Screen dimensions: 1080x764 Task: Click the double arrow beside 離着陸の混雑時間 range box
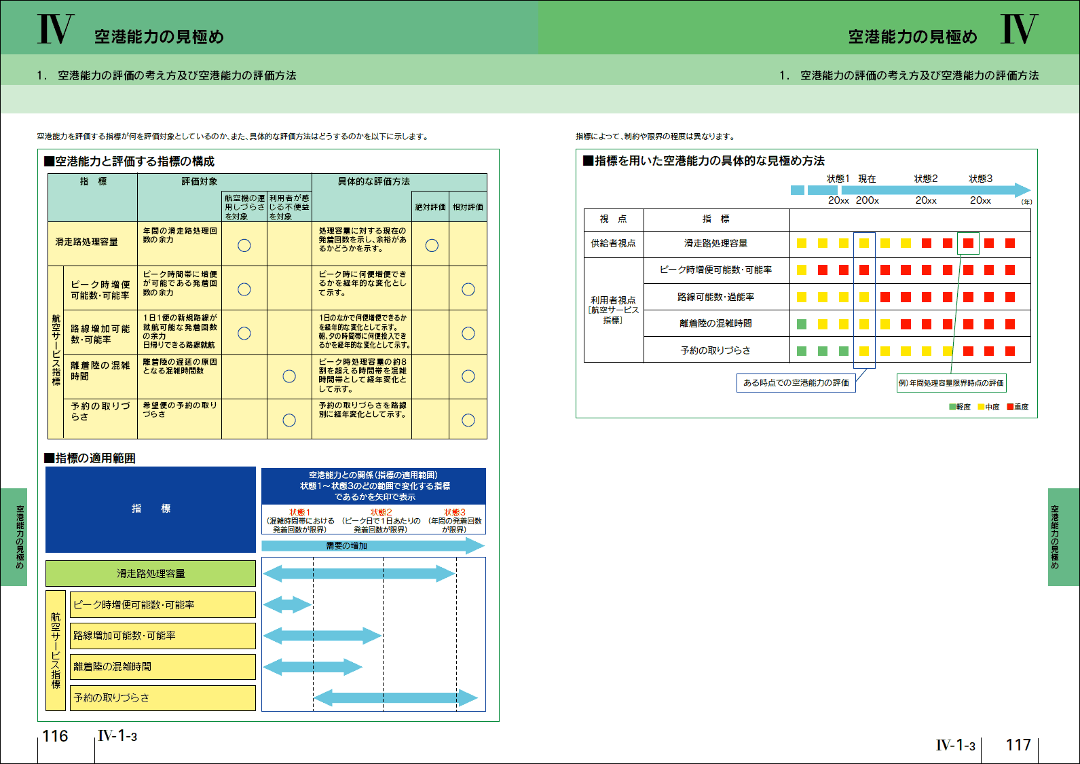[313, 667]
